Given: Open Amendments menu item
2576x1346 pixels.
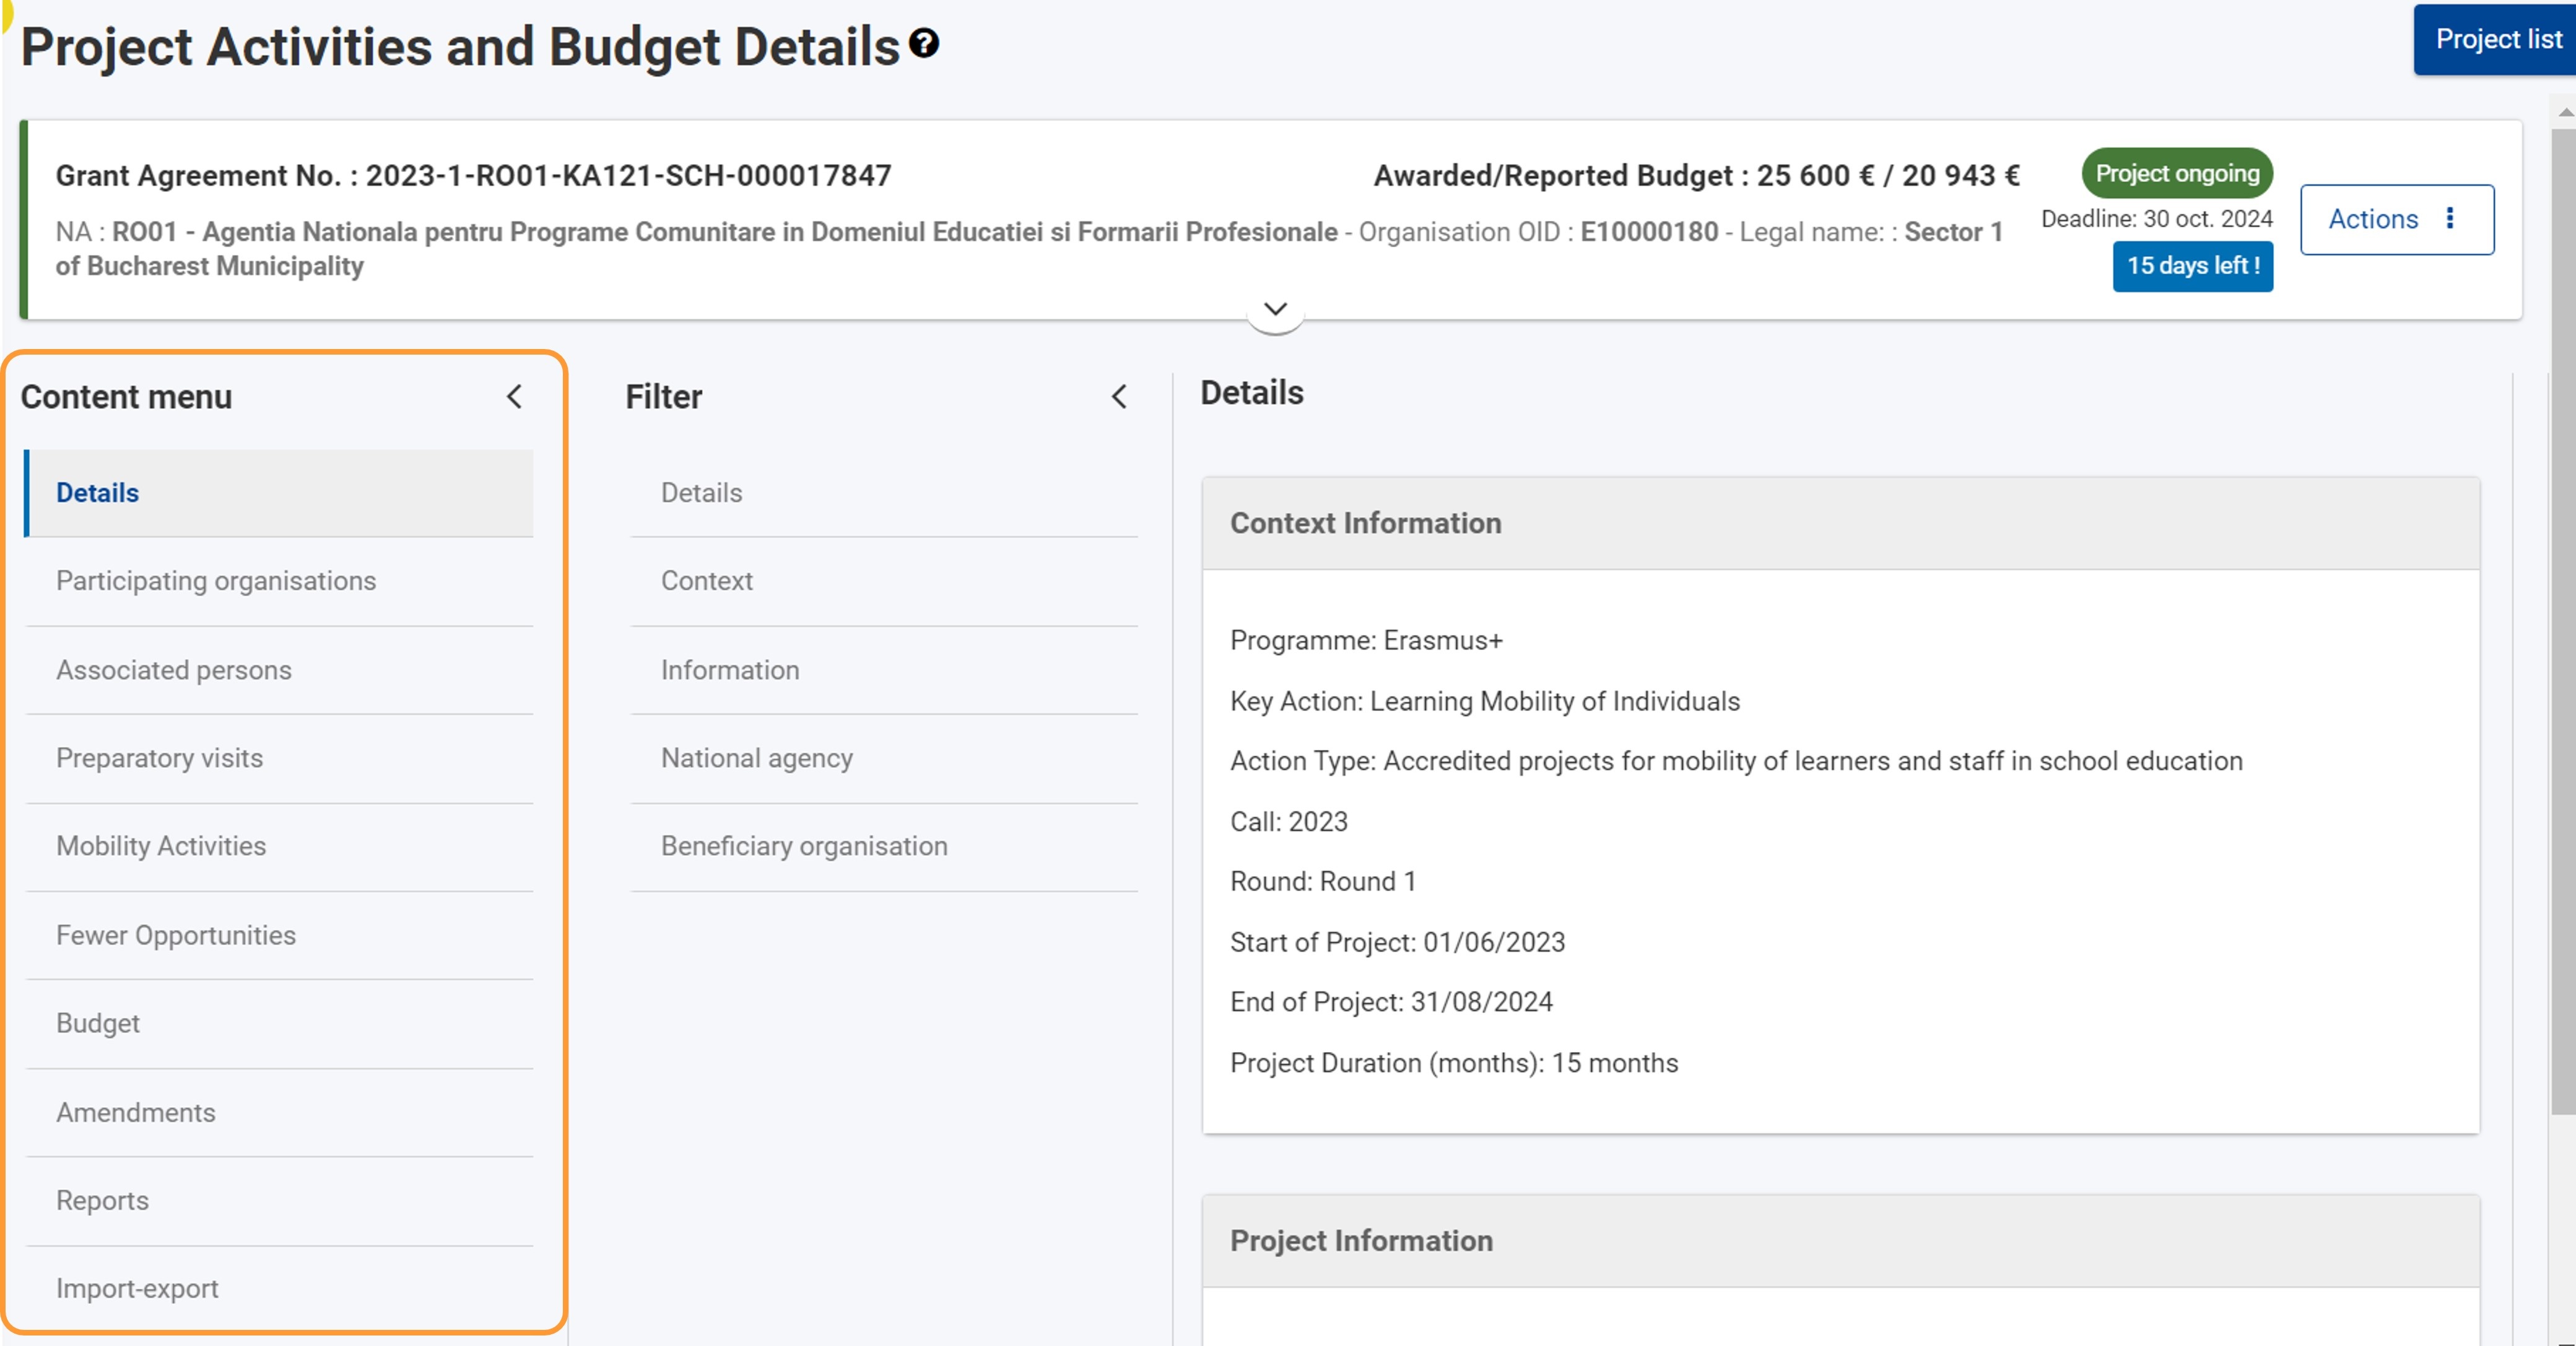Looking at the screenshot, I should click(x=279, y=1112).
